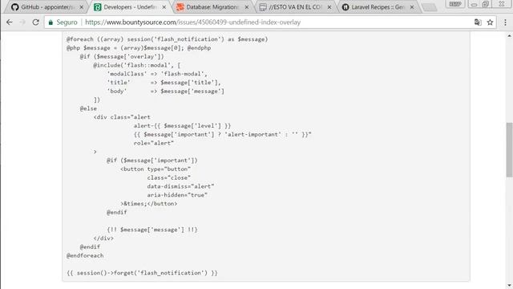
Task: Click the scrollbar up arrow
Action: [510, 35]
